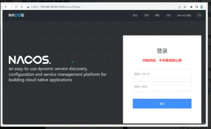Image resolution: width=211 pixels, height=129 pixels.
Task: Bookmark this page with star icon
Action: [x=185, y=7]
